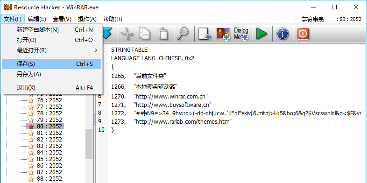Click the http://www.winrar.com.cn string
The width and height of the screenshot is (367, 183).
click(170, 96)
